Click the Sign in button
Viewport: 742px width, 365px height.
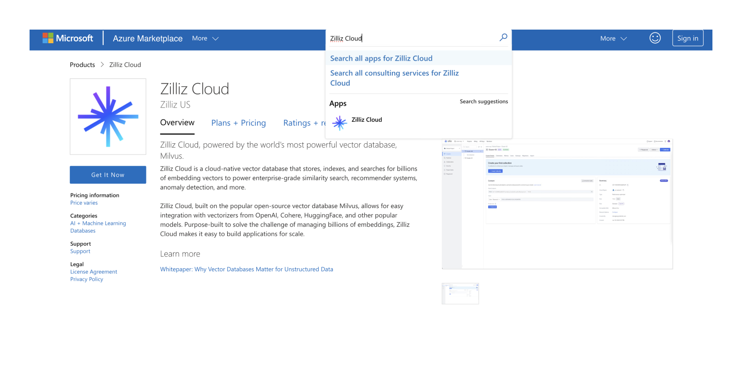(x=688, y=38)
